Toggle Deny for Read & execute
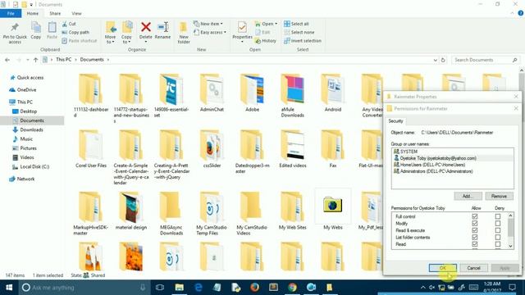 498,230
